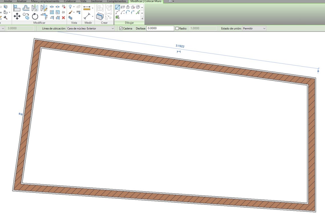Disable the Cadena checkbox
Image resolution: width=325 pixels, height=218 pixels.
coord(121,28)
